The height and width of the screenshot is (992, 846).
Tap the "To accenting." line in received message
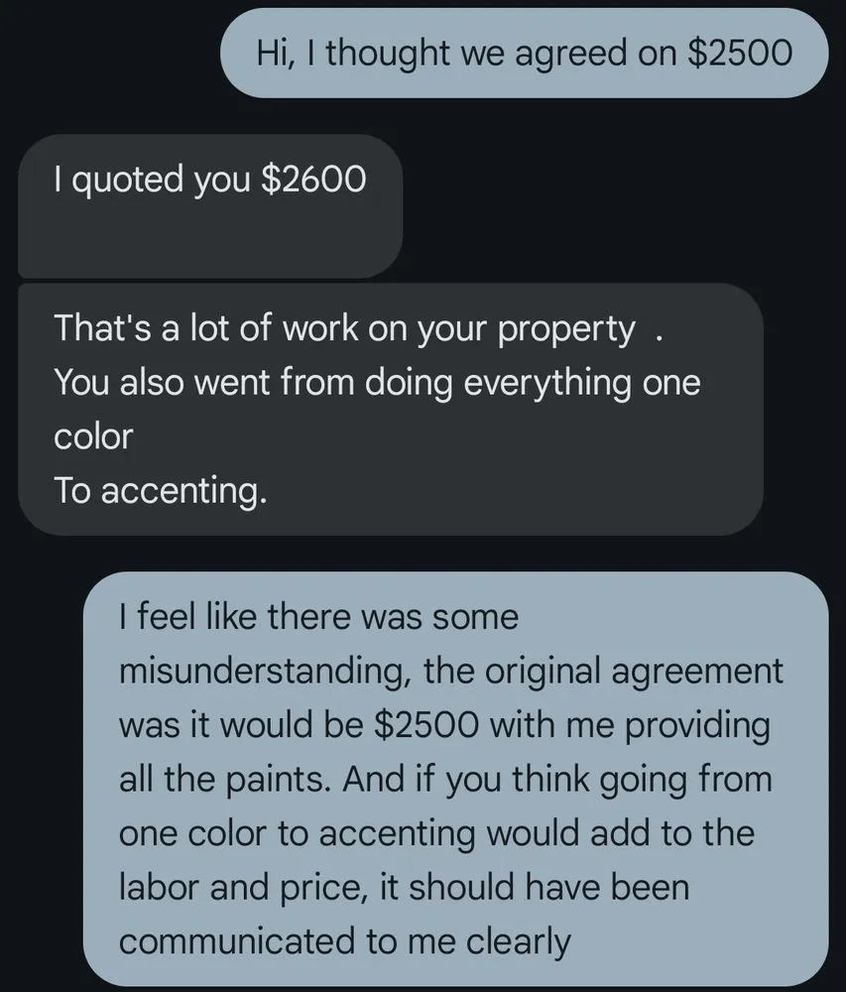coord(160,490)
